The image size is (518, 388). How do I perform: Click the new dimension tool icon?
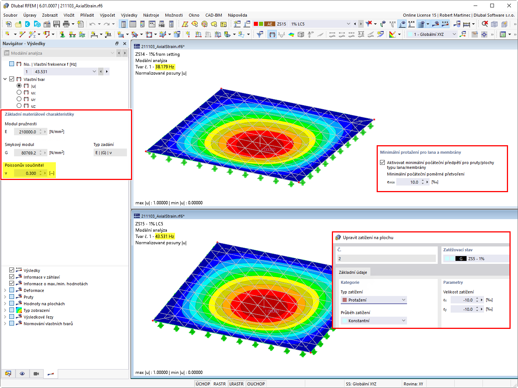94,34
